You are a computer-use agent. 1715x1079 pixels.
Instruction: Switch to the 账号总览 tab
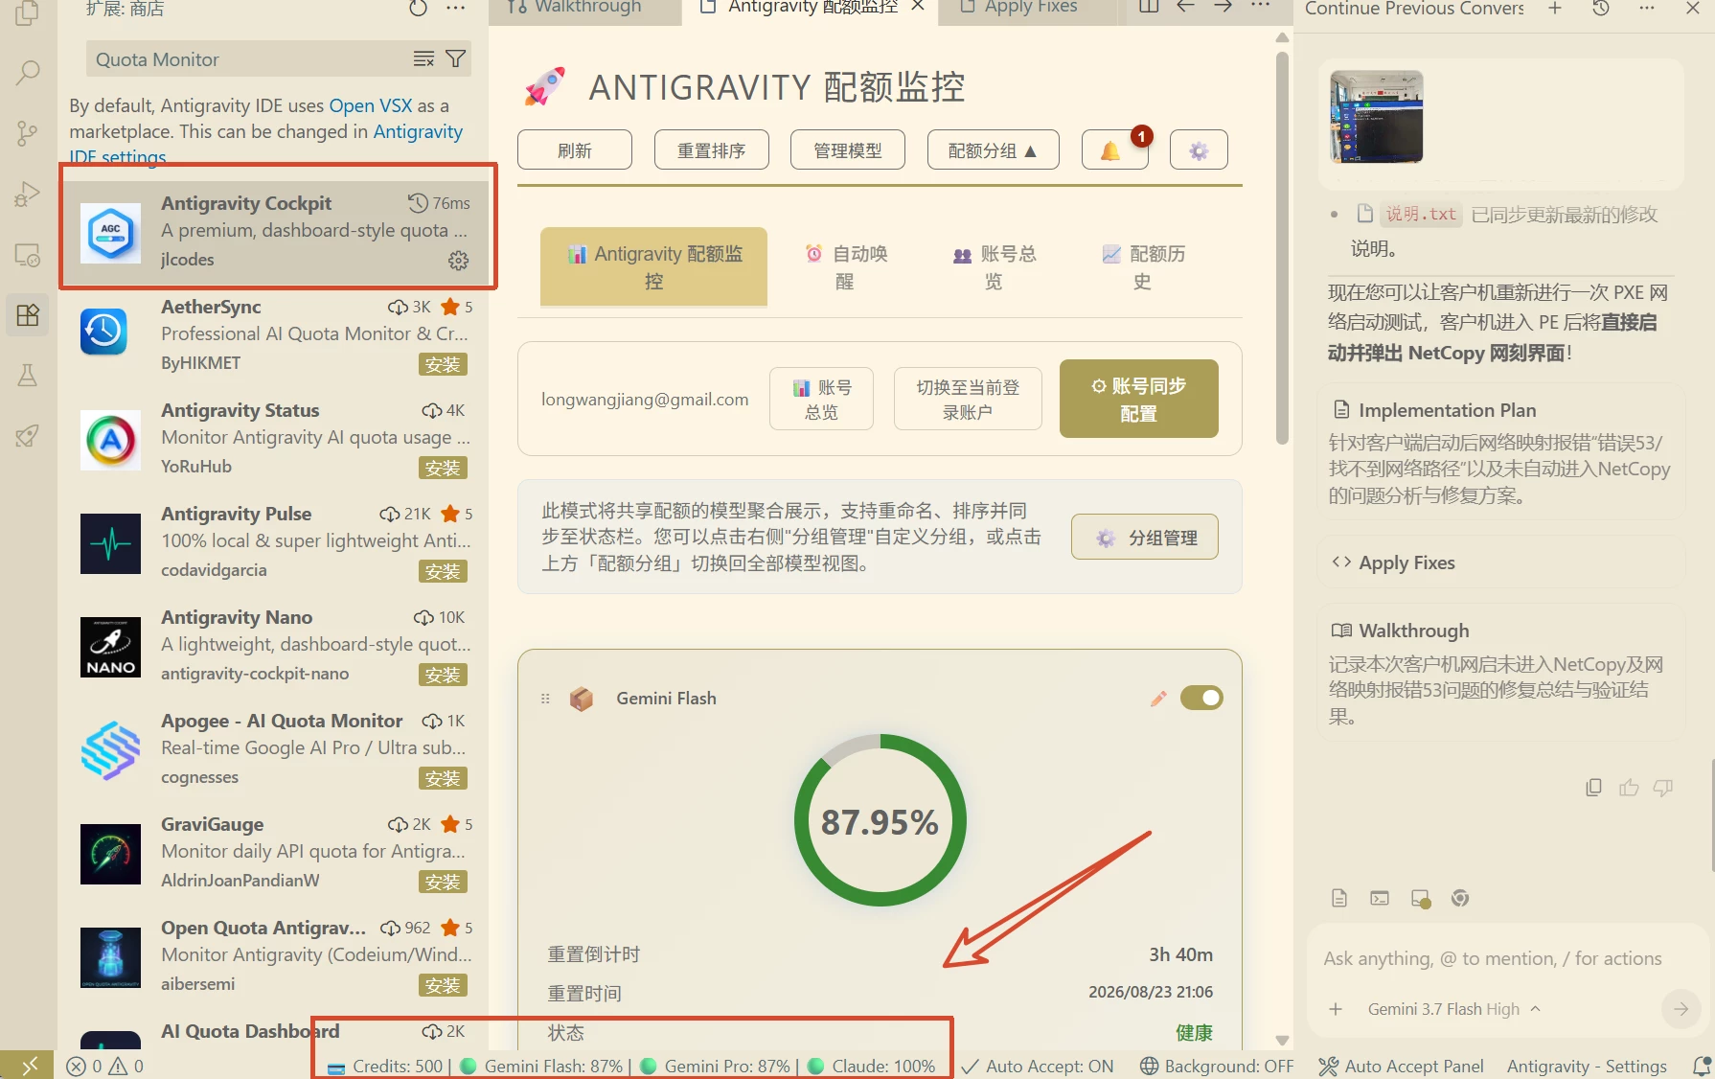coord(995,267)
